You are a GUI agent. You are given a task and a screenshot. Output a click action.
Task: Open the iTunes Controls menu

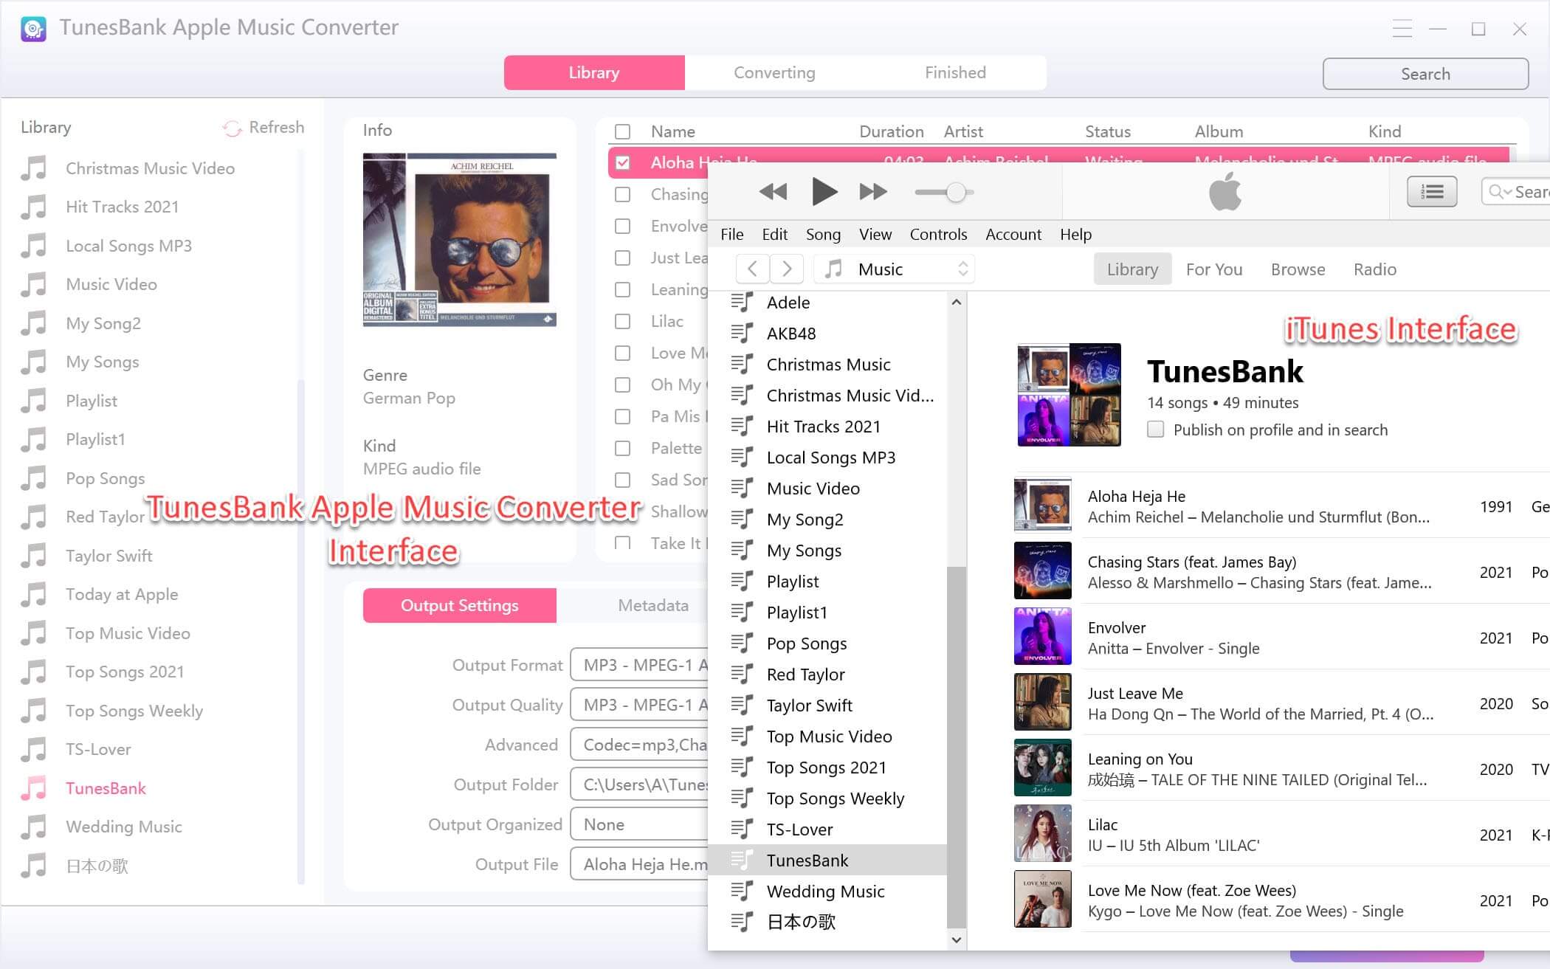pyautogui.click(x=938, y=234)
